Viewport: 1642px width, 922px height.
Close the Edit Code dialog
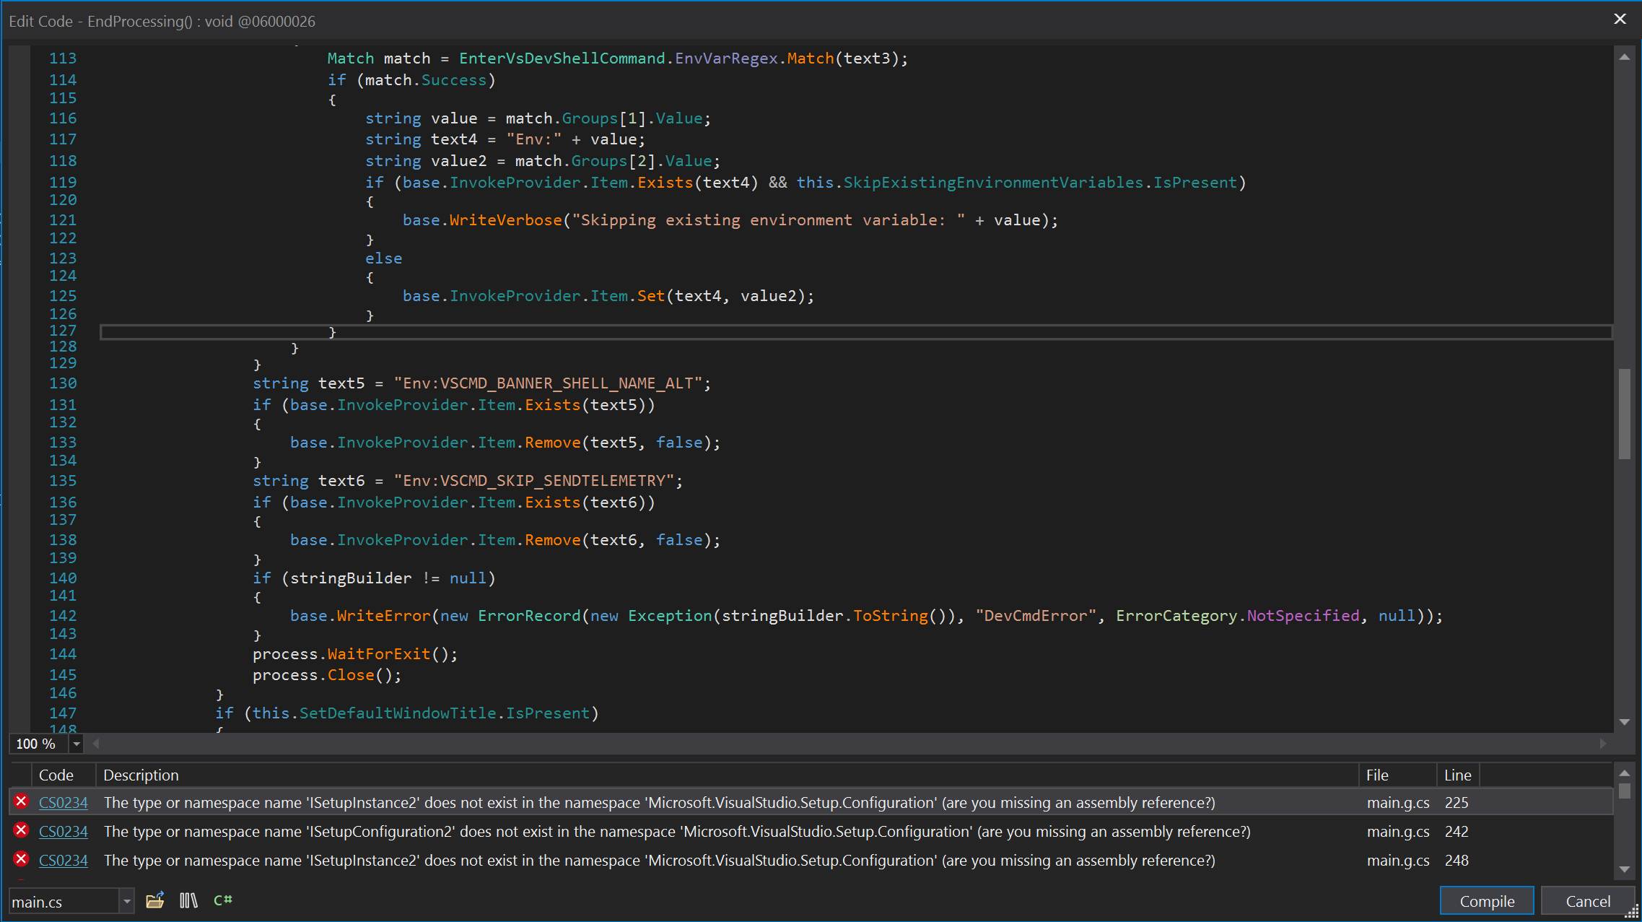point(1620,19)
